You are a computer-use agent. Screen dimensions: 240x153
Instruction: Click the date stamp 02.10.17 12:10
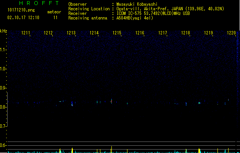[23, 18]
